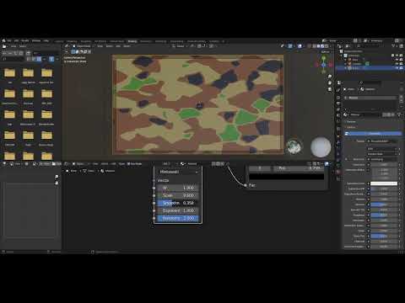Open the viewport Add menu

[x=118, y=46]
